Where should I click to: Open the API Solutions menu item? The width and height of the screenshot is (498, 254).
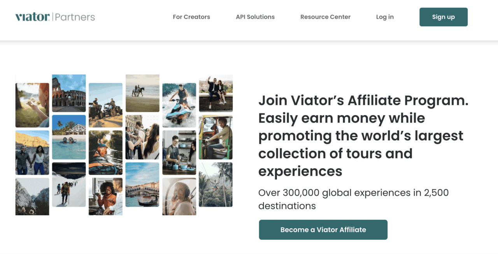[255, 17]
